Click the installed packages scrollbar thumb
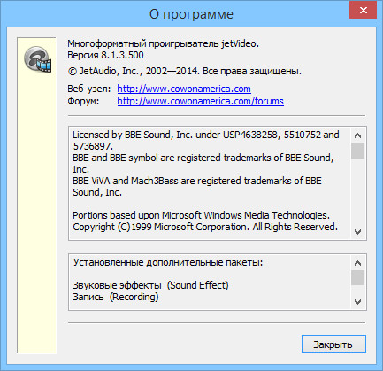 tap(357, 277)
